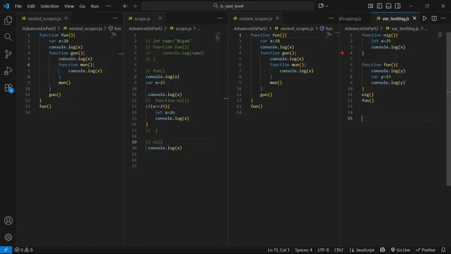Open the Explorer view in activity bar
Screen dimensions: 451x254
8,21
